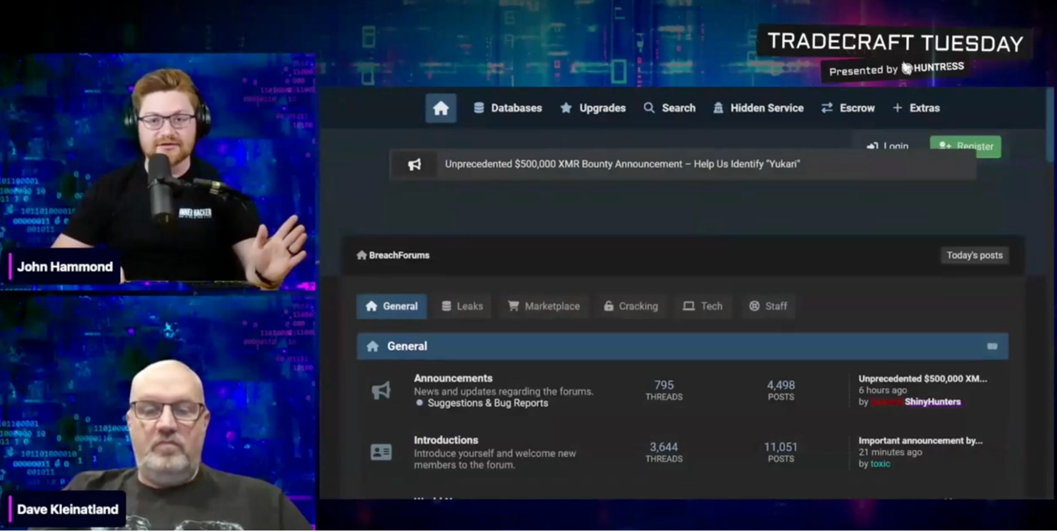Open the Introductions forum
Viewport: 1057px width, 531px height.
446,441
